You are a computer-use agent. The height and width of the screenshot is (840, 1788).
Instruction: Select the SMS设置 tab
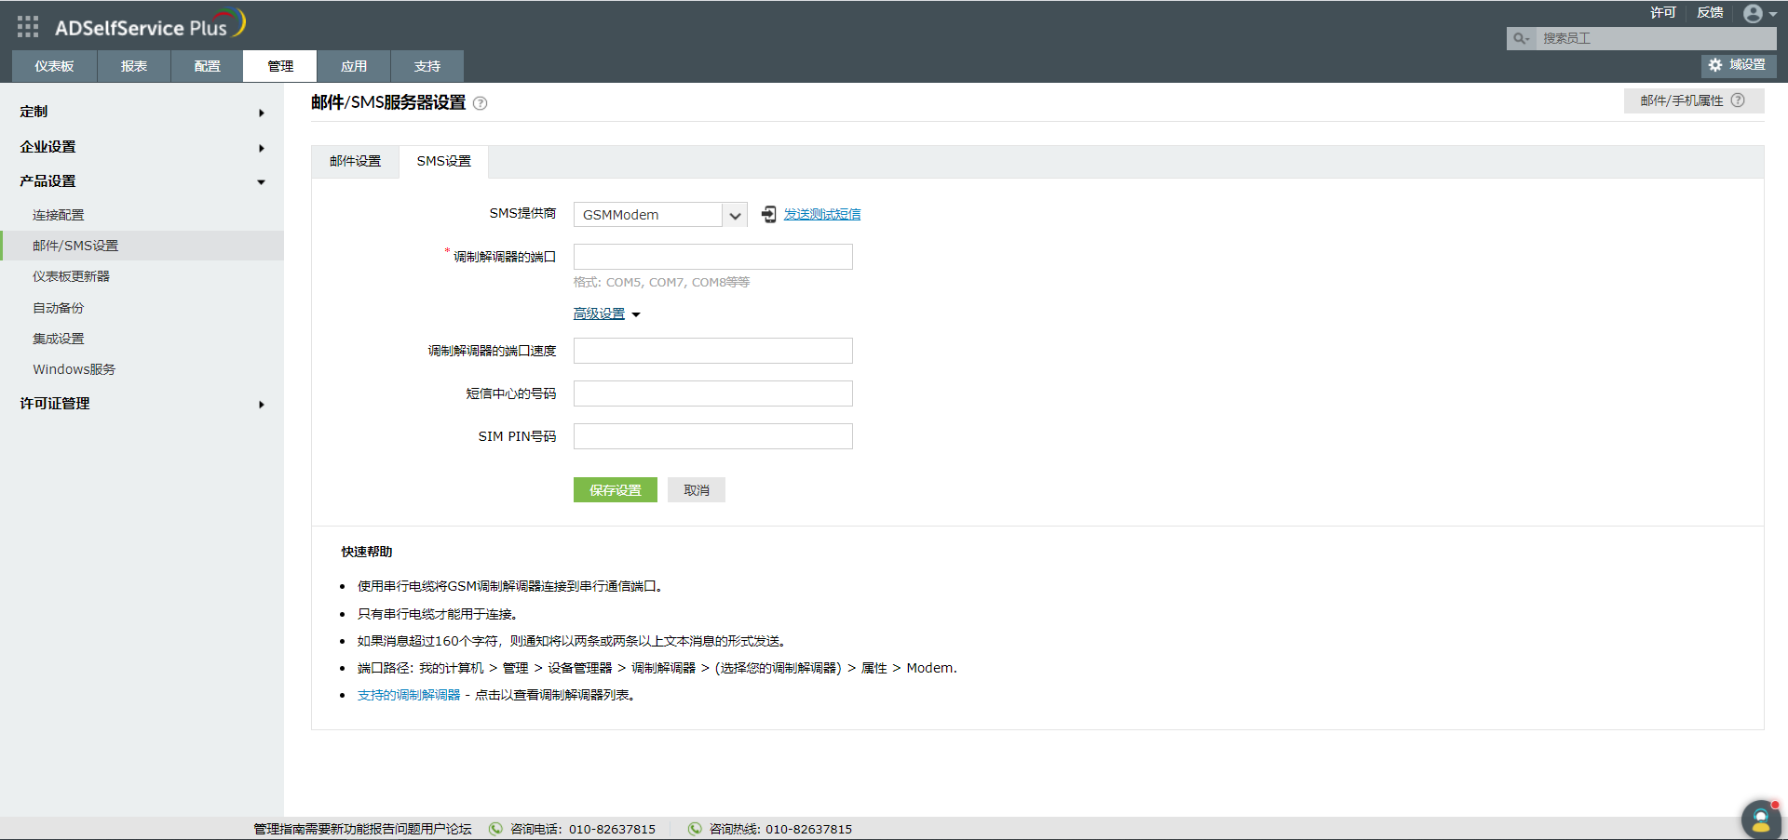[444, 161]
